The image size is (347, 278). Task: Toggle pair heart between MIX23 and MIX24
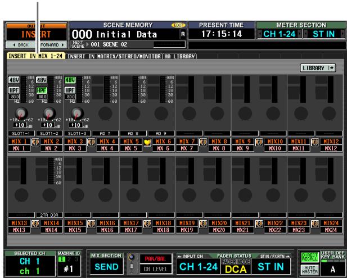point(315,224)
